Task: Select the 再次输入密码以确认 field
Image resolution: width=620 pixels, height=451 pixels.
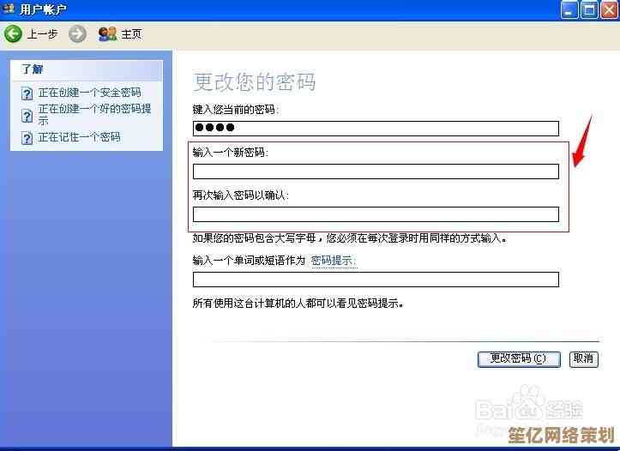Action: click(376, 214)
